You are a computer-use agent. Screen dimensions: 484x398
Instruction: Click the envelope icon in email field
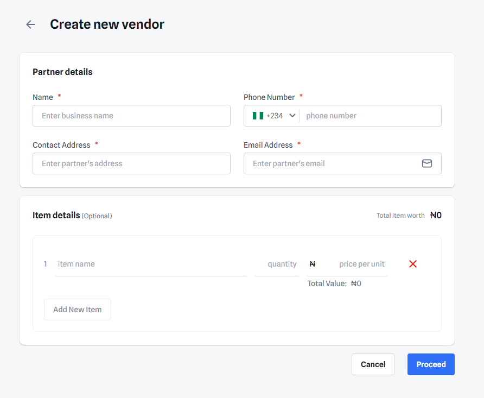click(x=427, y=163)
